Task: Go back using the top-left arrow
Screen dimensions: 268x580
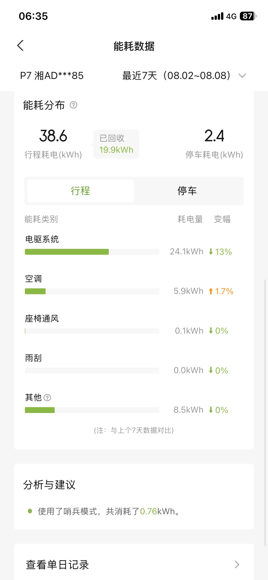Action: (20, 46)
